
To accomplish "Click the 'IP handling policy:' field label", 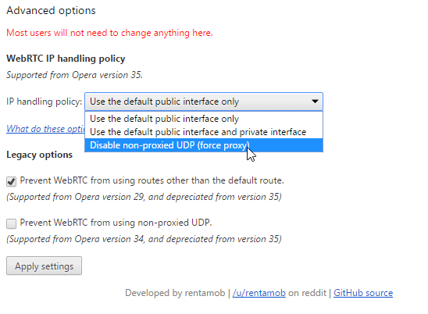I will 45,102.
